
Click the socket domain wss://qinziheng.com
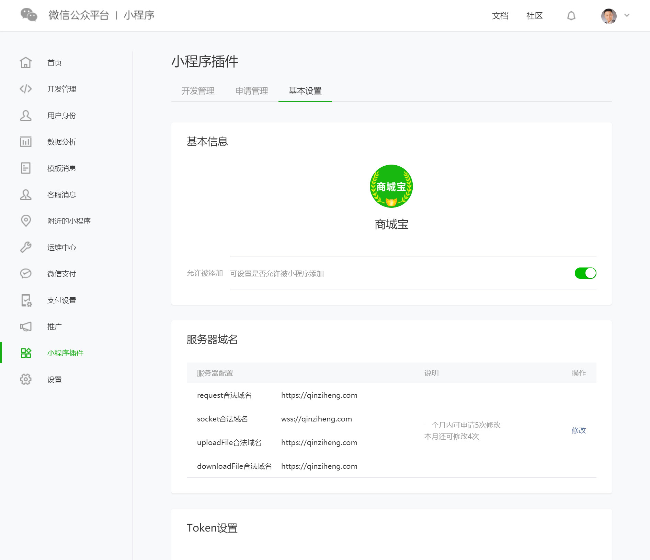point(317,419)
